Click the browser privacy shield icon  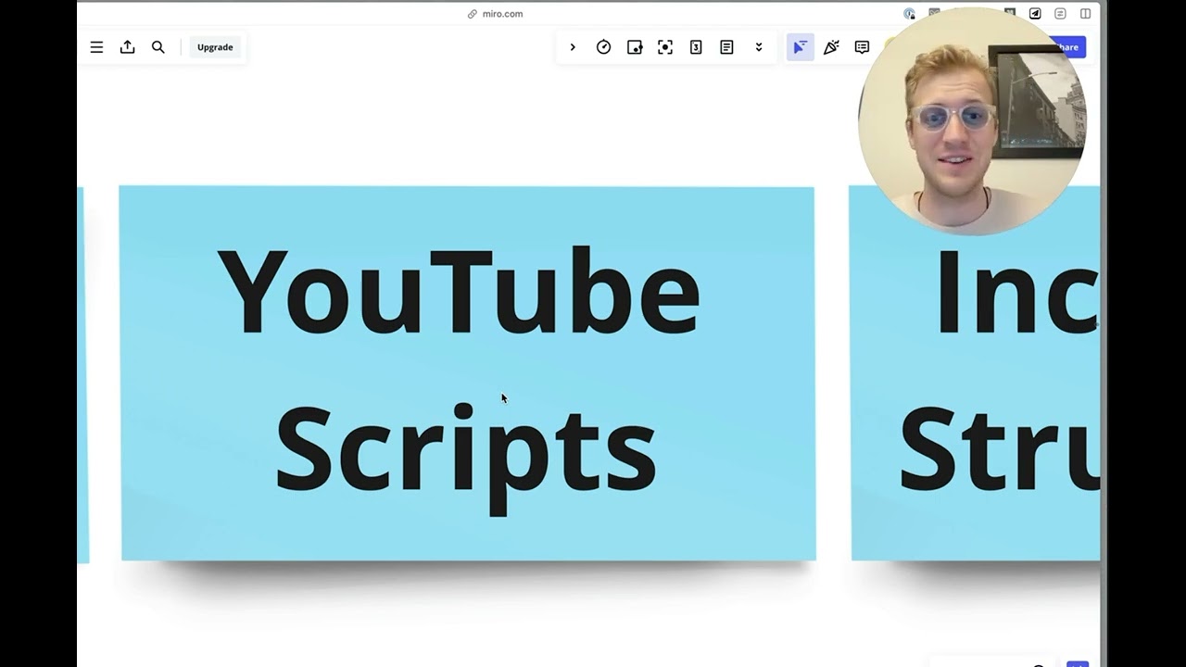point(909,14)
